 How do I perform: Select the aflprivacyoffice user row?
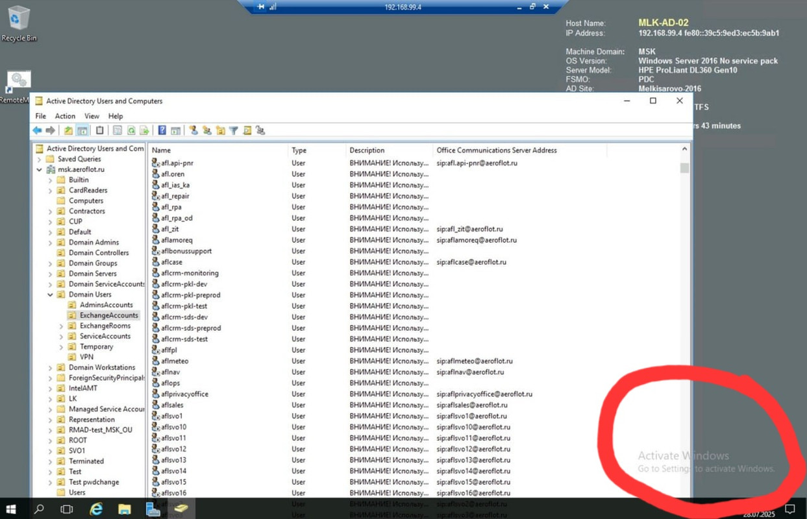pos(416,394)
